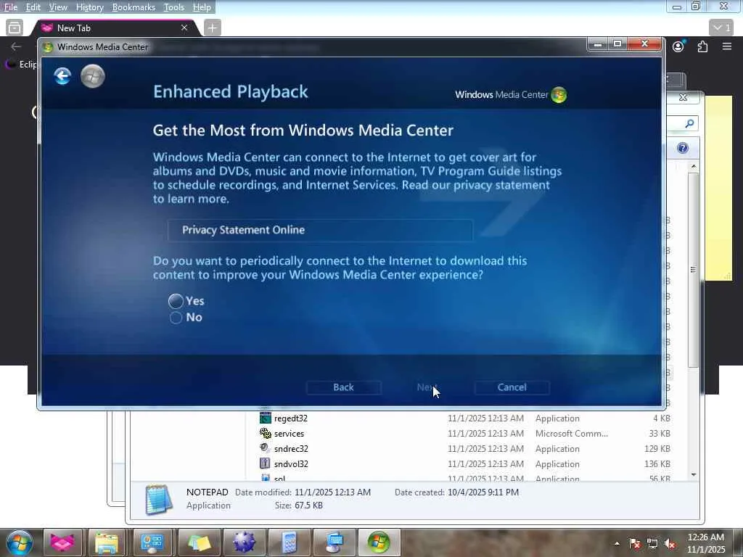Select the sndrec32 file in Explorer

[x=291, y=448]
